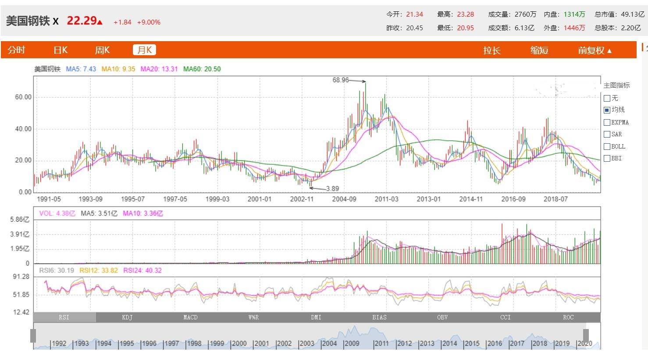The width and height of the screenshot is (648, 354).
Task: Switch to the OBV indicator tab
Action: click(442, 317)
